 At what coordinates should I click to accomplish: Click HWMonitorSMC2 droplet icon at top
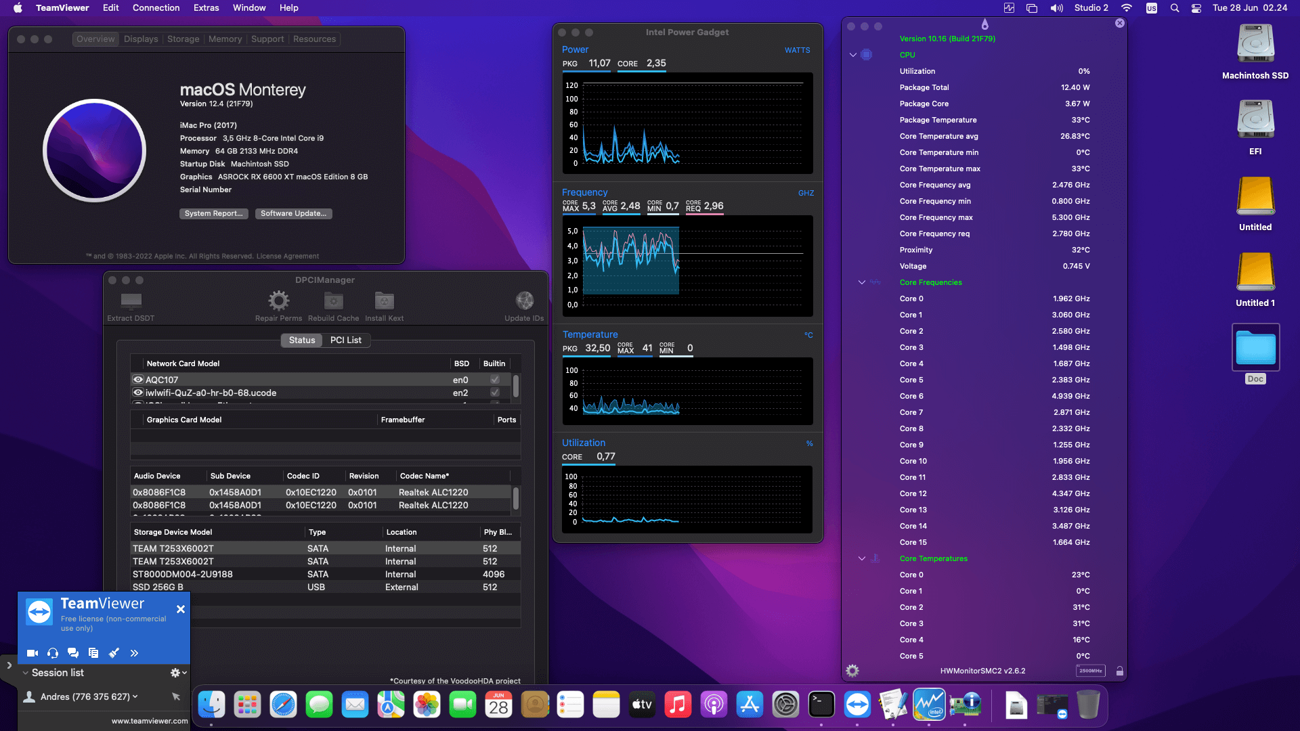point(984,24)
